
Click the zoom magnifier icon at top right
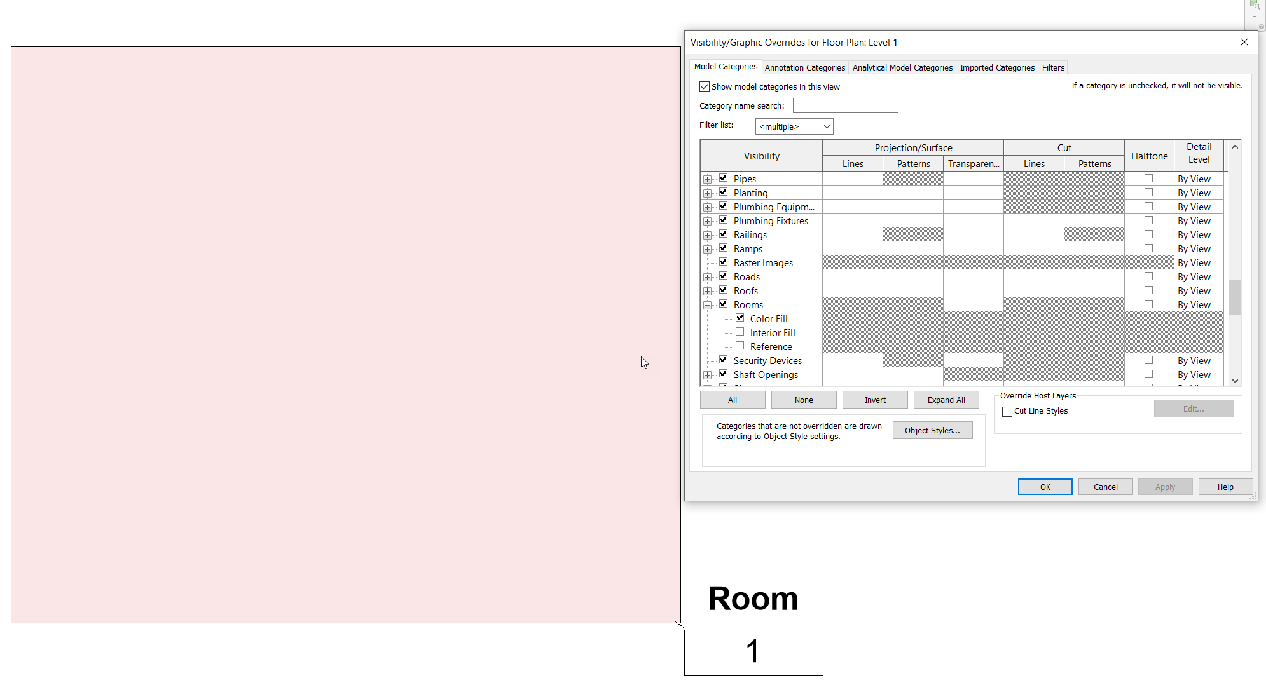1256,6
